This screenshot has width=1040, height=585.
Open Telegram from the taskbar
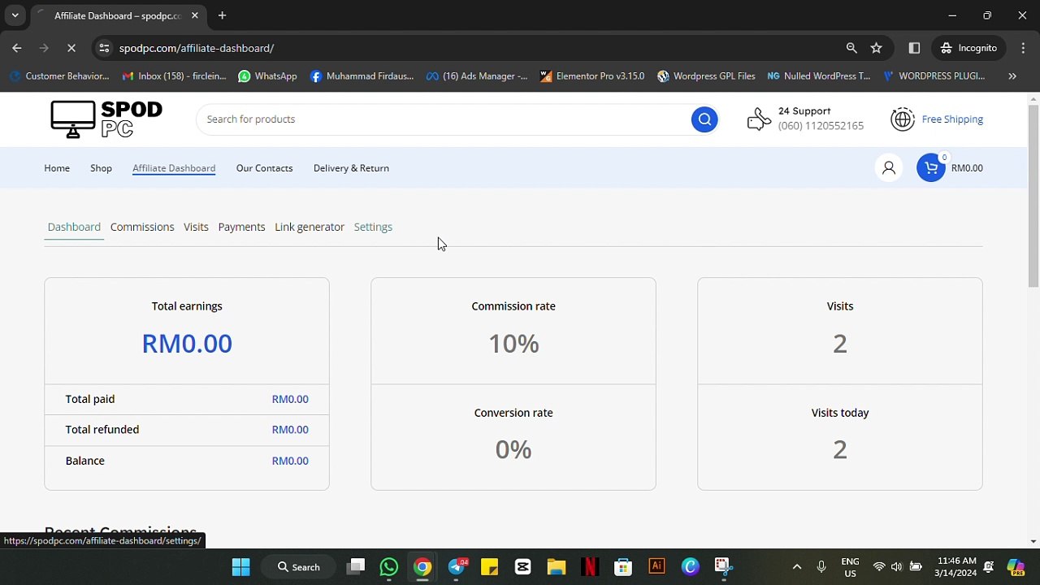(457, 566)
